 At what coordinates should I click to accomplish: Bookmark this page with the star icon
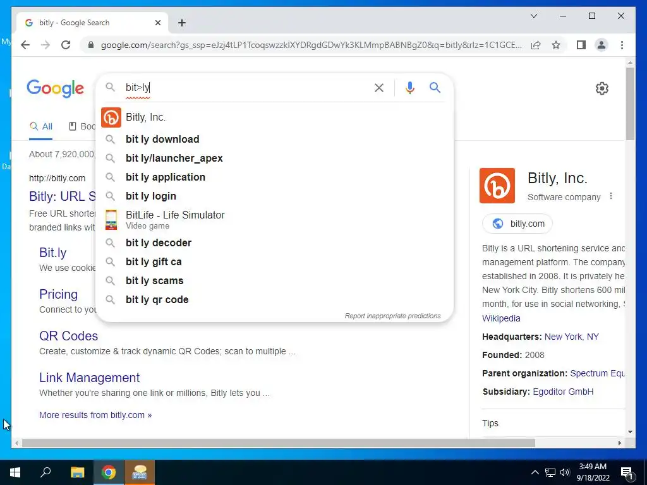click(x=556, y=45)
